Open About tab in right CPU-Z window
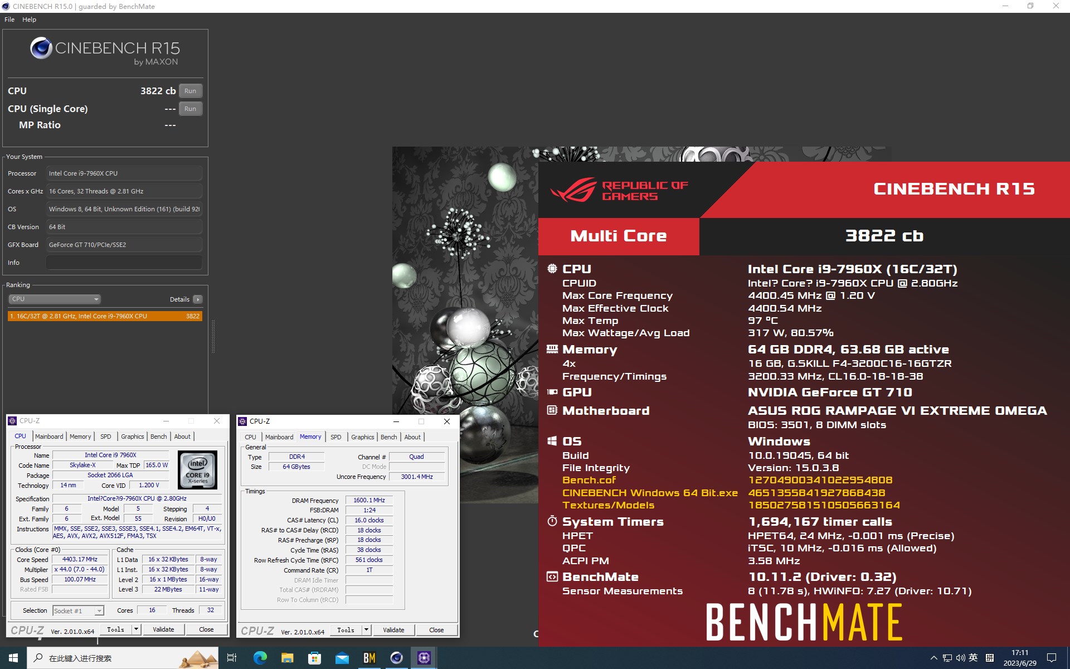The width and height of the screenshot is (1070, 669). point(412,437)
